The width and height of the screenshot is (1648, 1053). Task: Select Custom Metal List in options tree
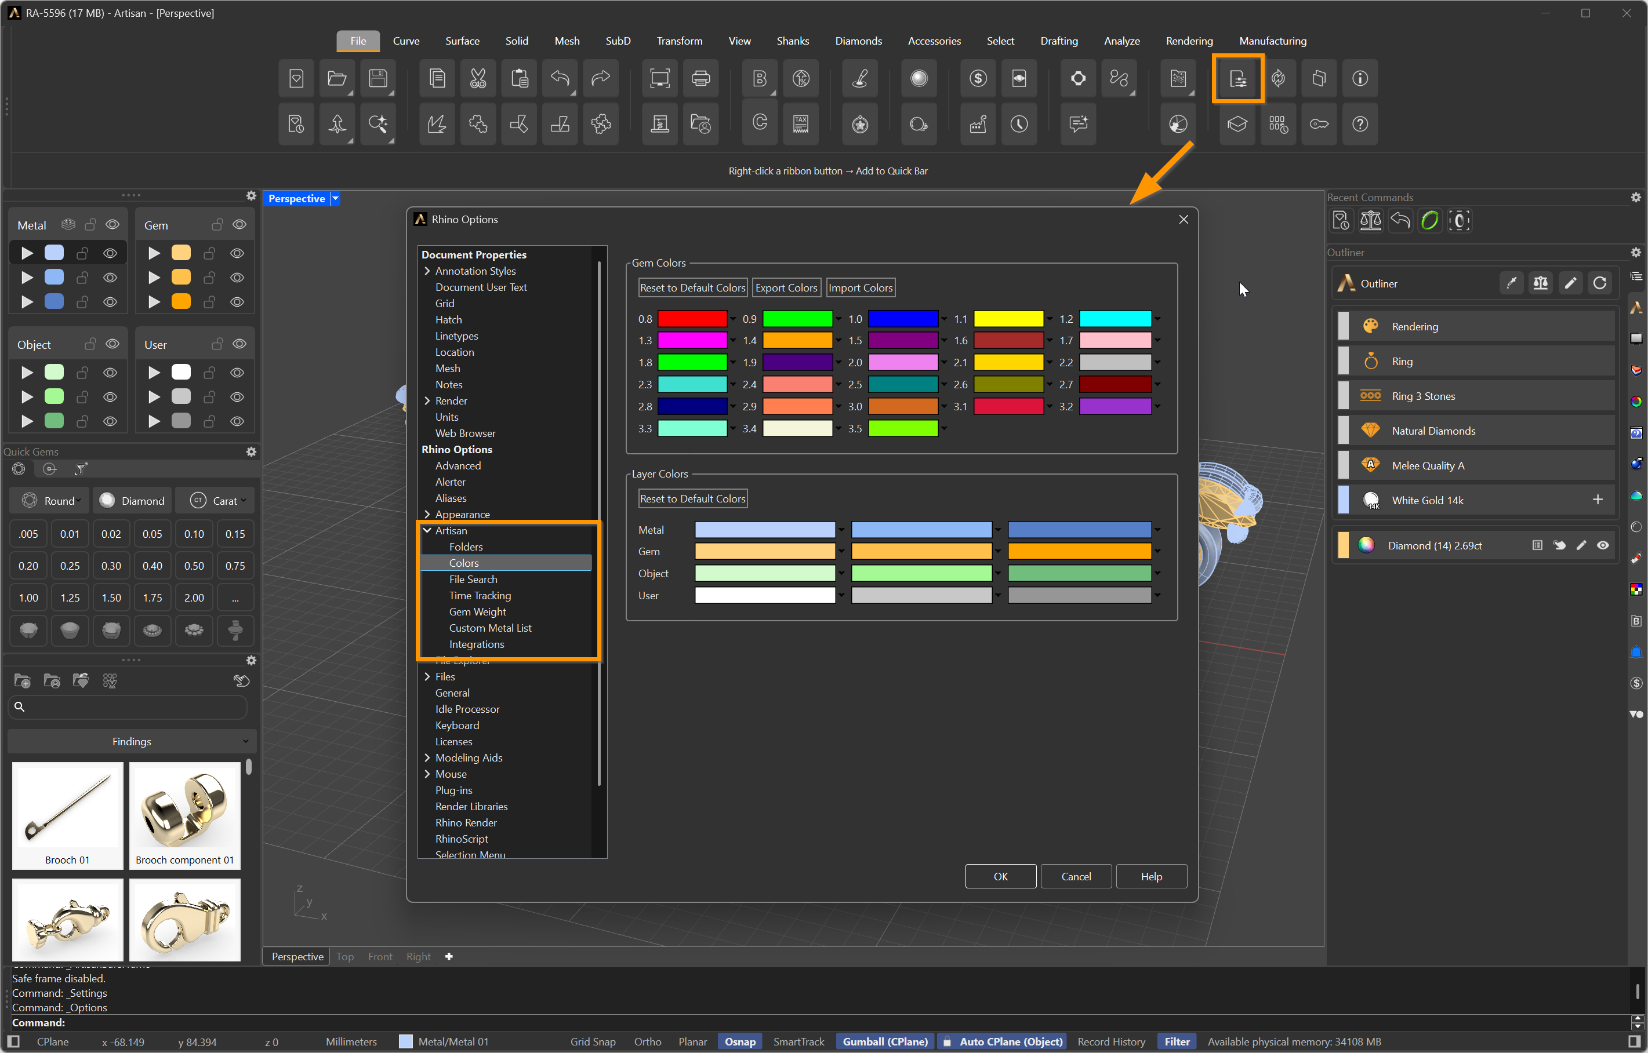(490, 628)
